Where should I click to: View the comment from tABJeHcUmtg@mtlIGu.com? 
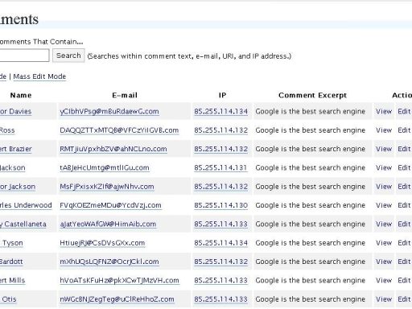click(x=384, y=167)
